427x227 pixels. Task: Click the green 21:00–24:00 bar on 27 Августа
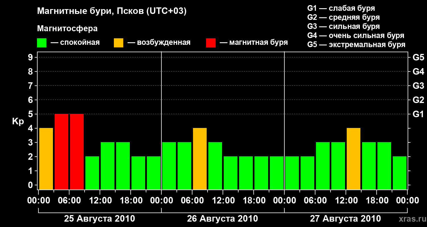coord(400,173)
